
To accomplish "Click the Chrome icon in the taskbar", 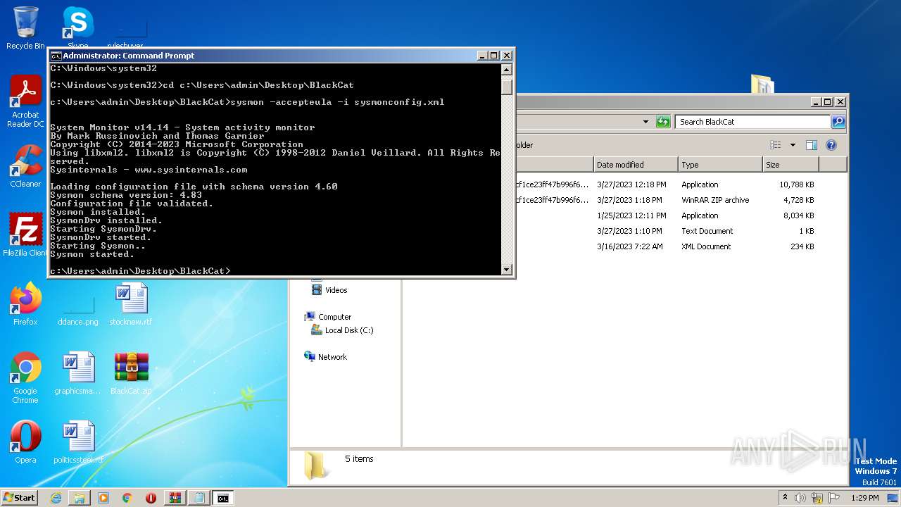I will [x=127, y=498].
